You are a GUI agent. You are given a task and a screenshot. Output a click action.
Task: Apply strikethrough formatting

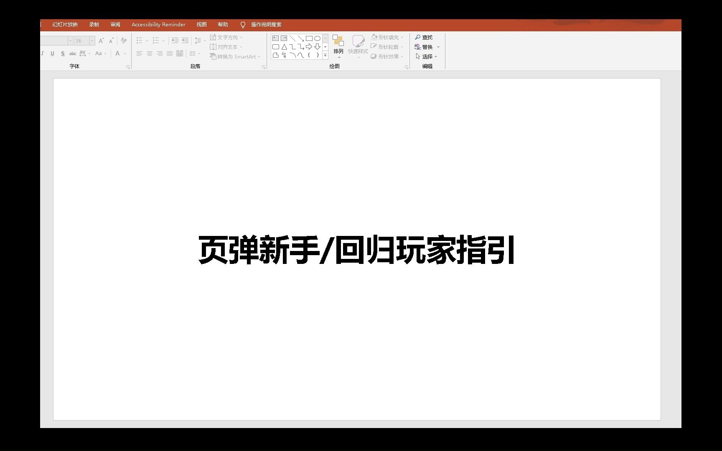pyautogui.click(x=72, y=53)
